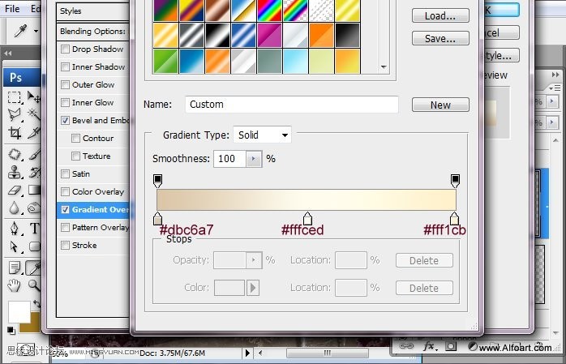Select Styles in Layer Style list
This screenshot has width=566, height=364.
93,11
